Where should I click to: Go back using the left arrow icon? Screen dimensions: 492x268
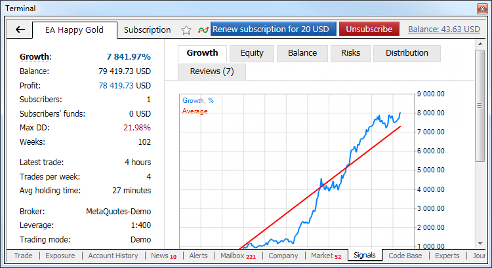coord(20,29)
